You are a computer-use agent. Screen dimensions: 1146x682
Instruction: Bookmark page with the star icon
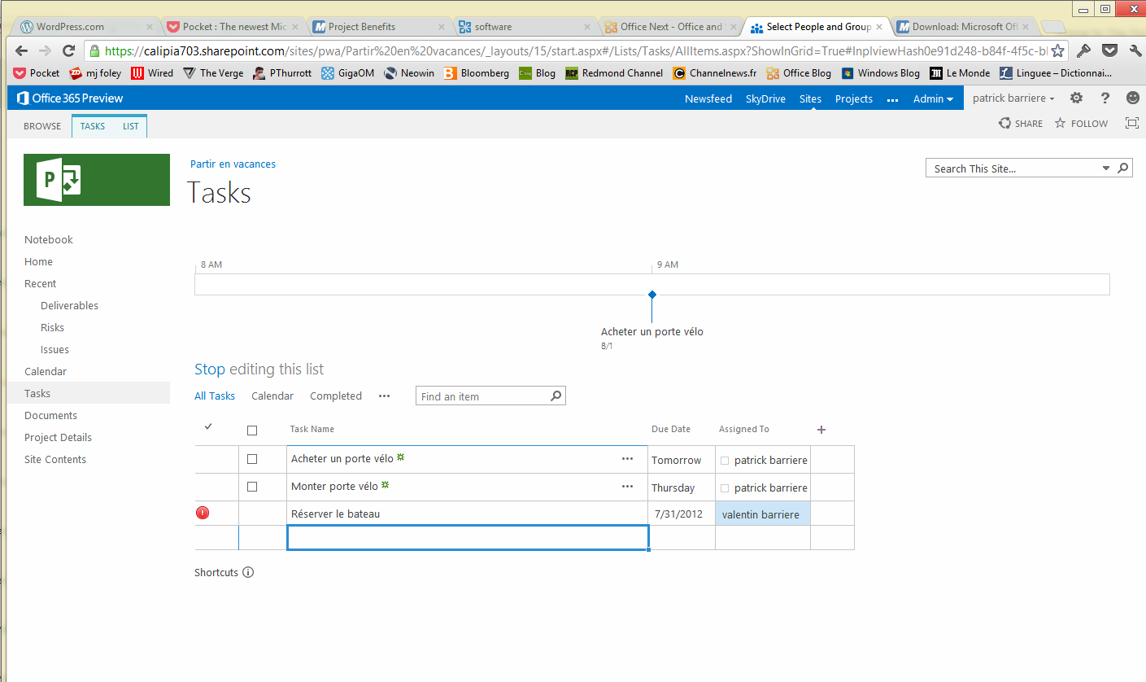[x=1057, y=50]
